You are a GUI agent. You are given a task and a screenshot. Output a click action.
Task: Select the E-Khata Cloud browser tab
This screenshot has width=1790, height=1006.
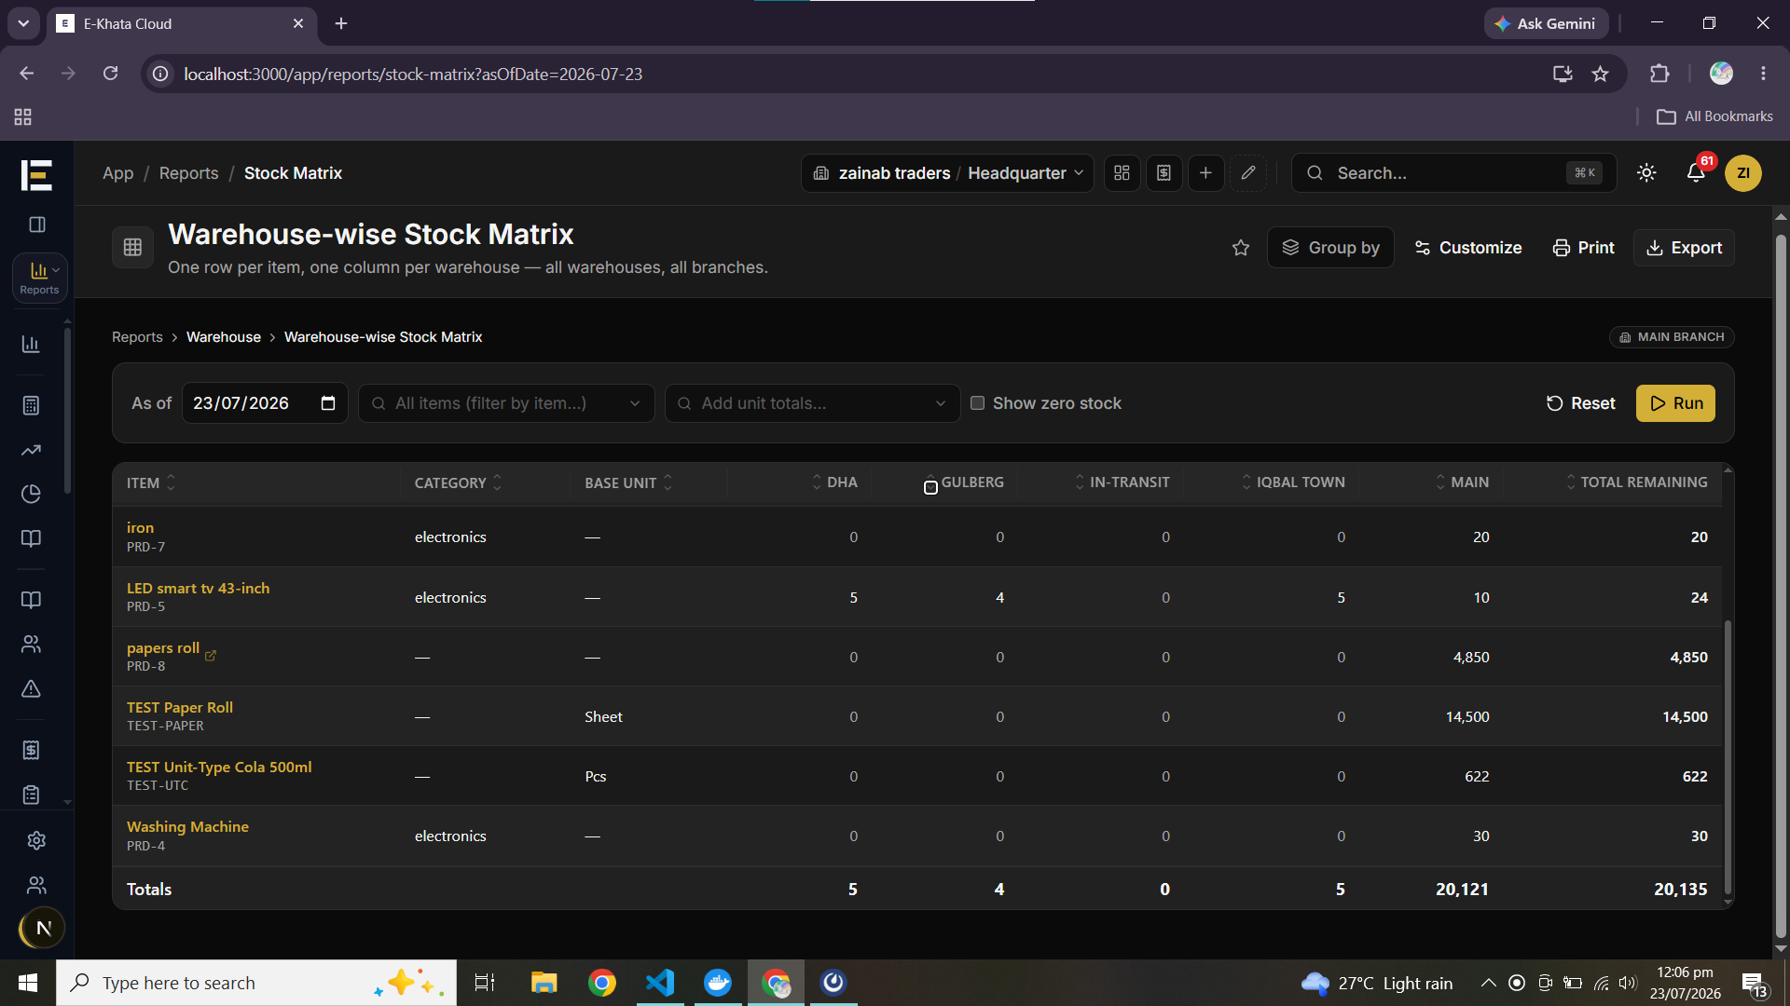182,23
